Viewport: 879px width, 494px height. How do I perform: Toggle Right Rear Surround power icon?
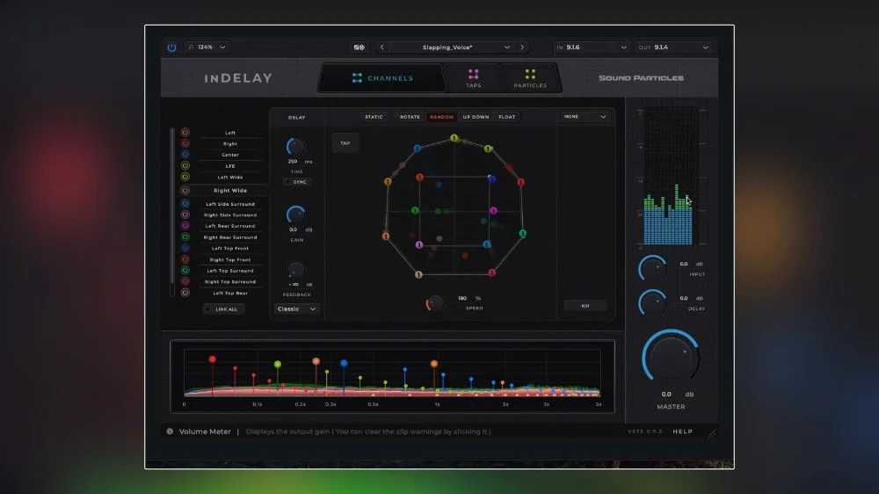(185, 236)
